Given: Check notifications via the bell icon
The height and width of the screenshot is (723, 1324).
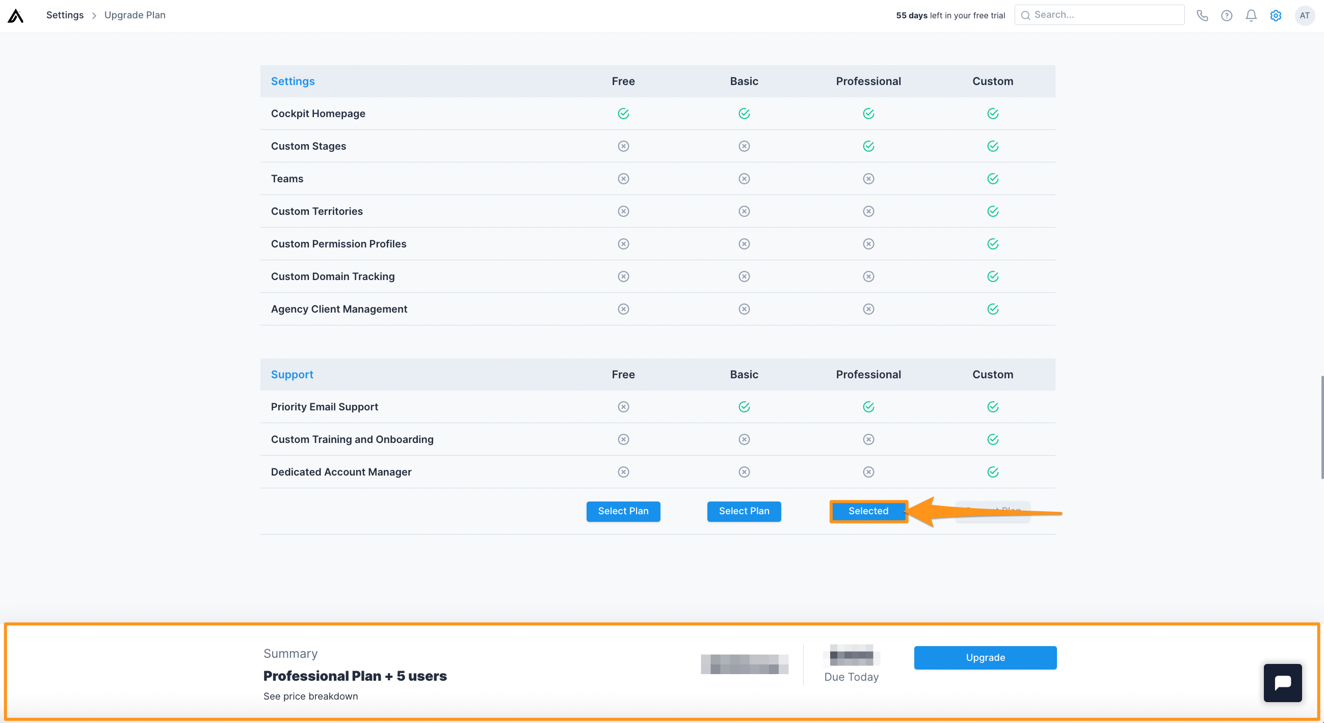Looking at the screenshot, I should coord(1251,15).
